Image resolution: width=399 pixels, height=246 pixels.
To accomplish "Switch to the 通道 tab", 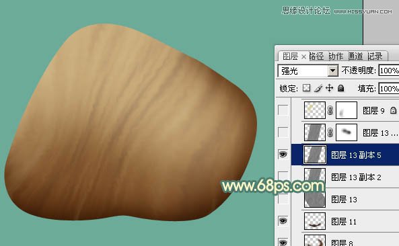I will click(355, 56).
